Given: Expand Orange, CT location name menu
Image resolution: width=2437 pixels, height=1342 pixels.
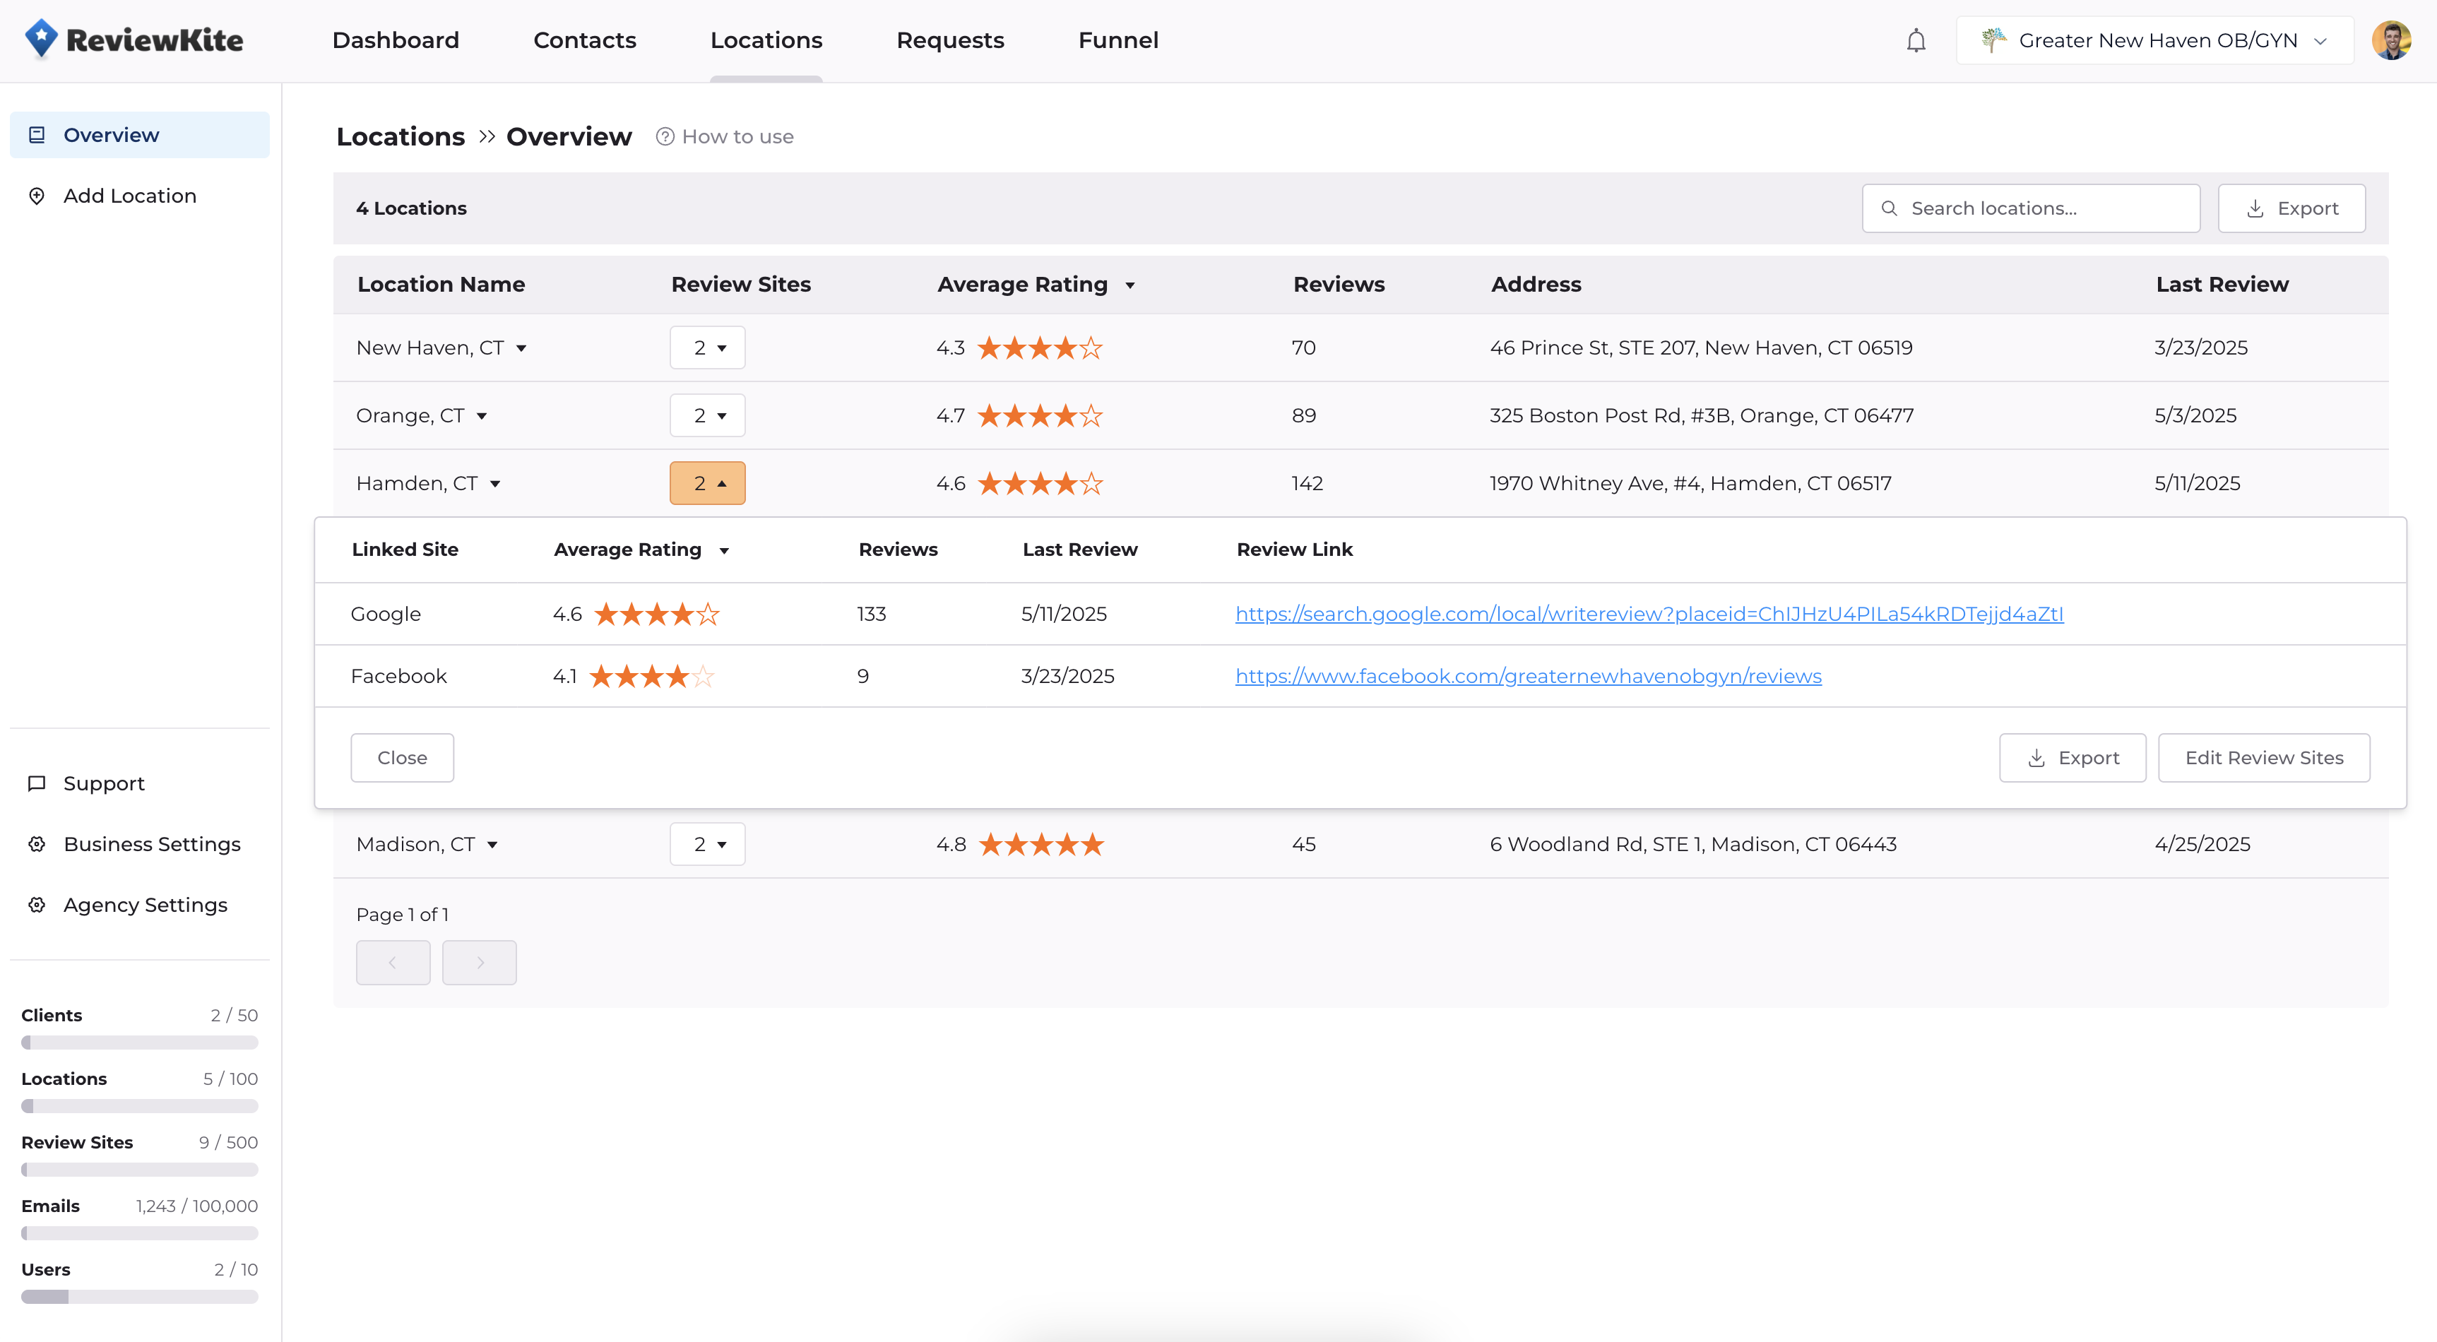Looking at the screenshot, I should click(x=482, y=416).
